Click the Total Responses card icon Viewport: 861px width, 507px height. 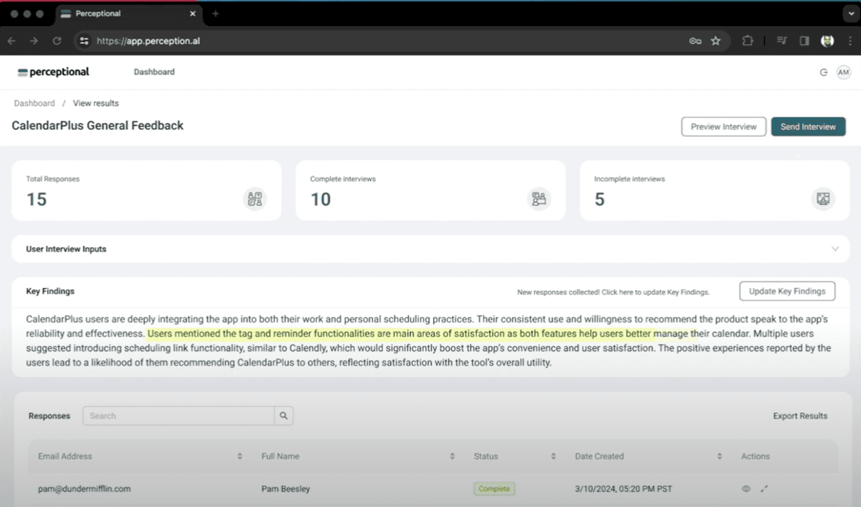coord(255,199)
